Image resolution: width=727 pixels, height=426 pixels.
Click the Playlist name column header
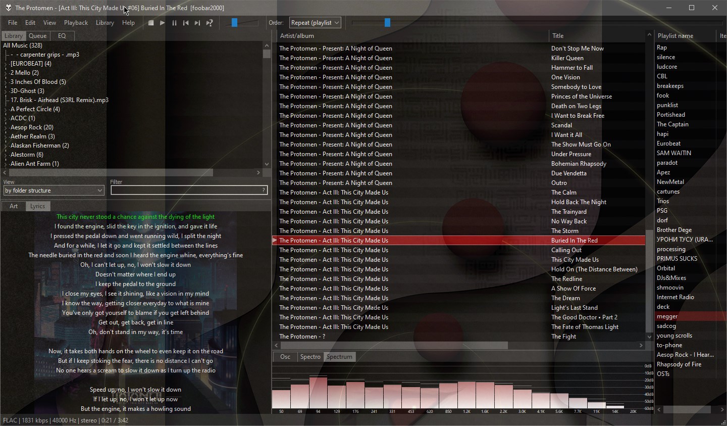pyautogui.click(x=685, y=36)
